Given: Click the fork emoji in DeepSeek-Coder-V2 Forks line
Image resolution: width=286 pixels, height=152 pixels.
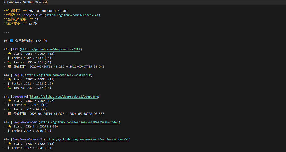Looking at the screenshot, I should click(x=9, y=148).
